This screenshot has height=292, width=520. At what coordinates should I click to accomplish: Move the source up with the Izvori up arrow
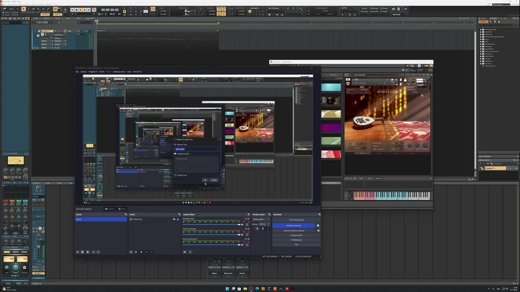coord(147,252)
